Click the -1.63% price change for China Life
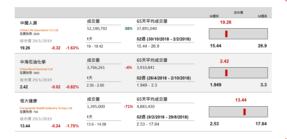 [x=72, y=48]
